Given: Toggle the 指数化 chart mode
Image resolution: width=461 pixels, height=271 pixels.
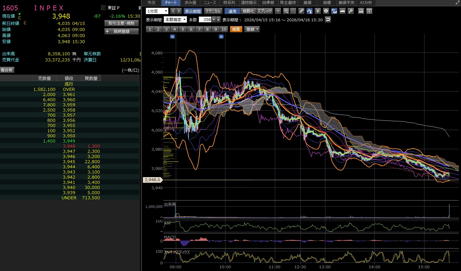Looking at the screenshot, I should tap(248, 11).
